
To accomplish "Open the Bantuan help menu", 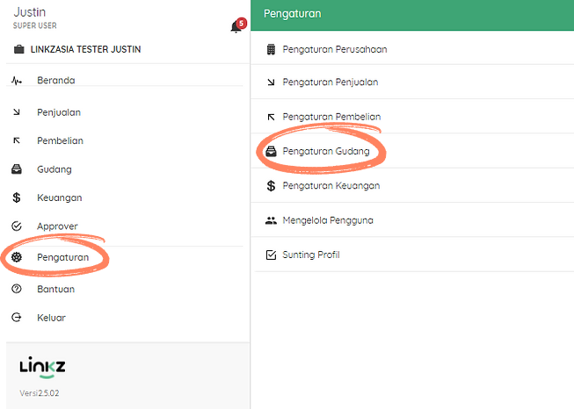I will (55, 289).
